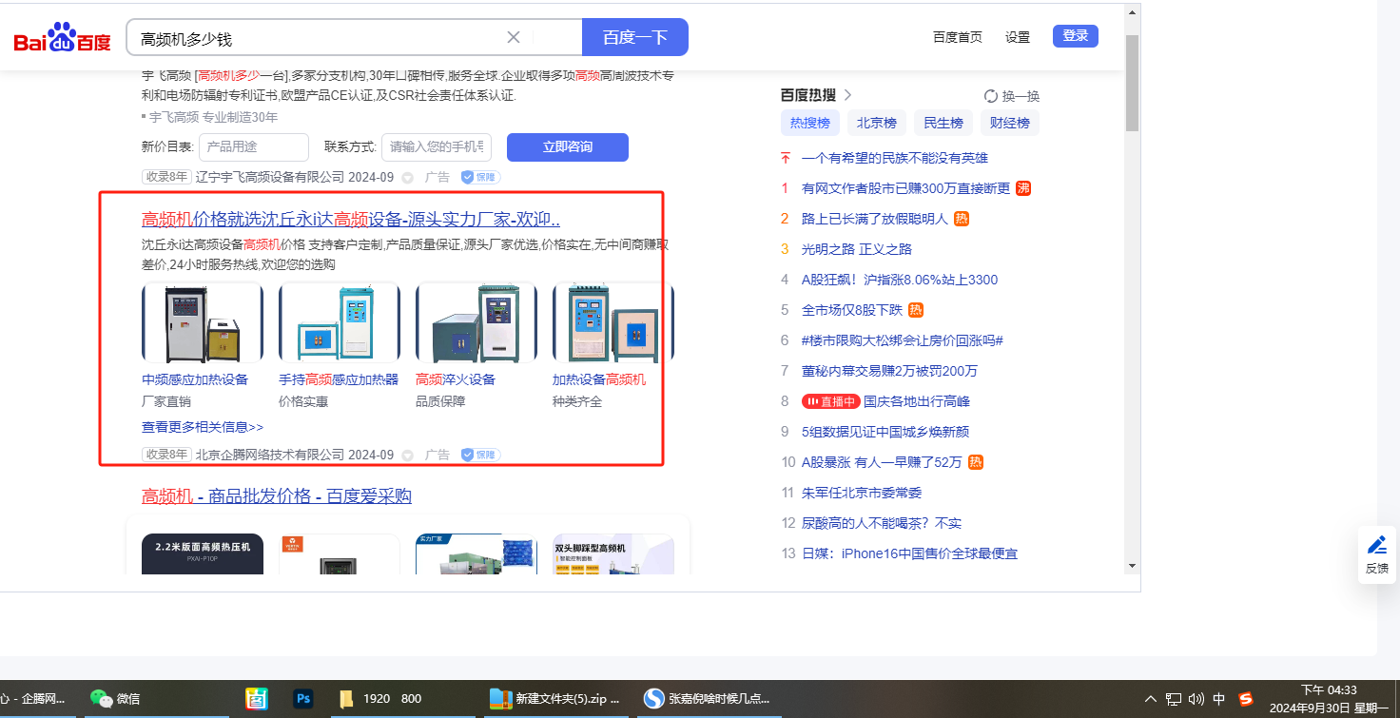Open 高频机 - 商品批发价格 - 百度爱采购 result
This screenshot has height=718, width=1400.
[x=277, y=496]
